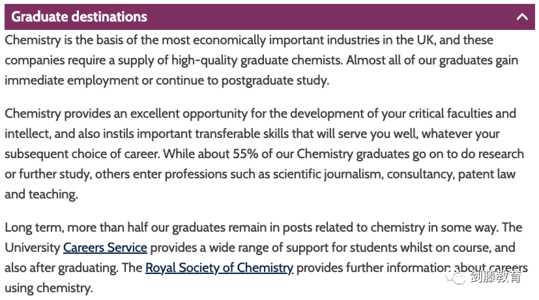Image resolution: width=539 pixels, height=300 pixels.
Task: Click the words 'Long term' in last paragraph
Action: pyautogui.click(x=35, y=227)
